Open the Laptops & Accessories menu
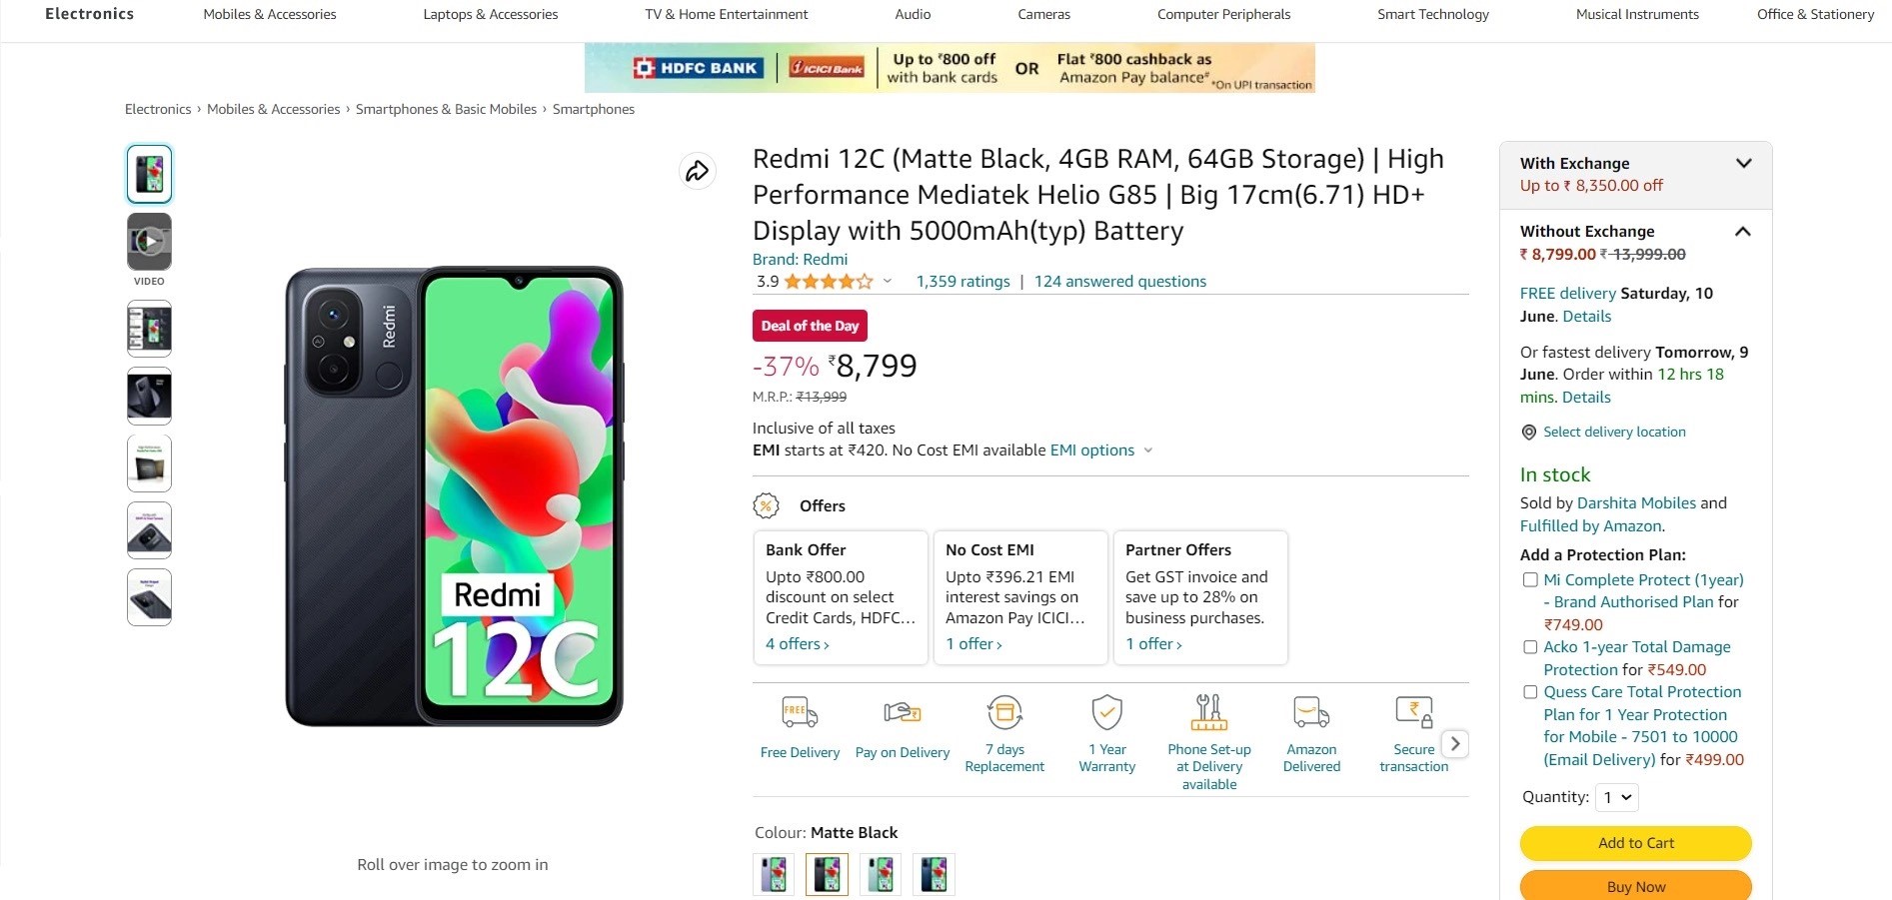This screenshot has height=900, width=1892. tap(490, 15)
